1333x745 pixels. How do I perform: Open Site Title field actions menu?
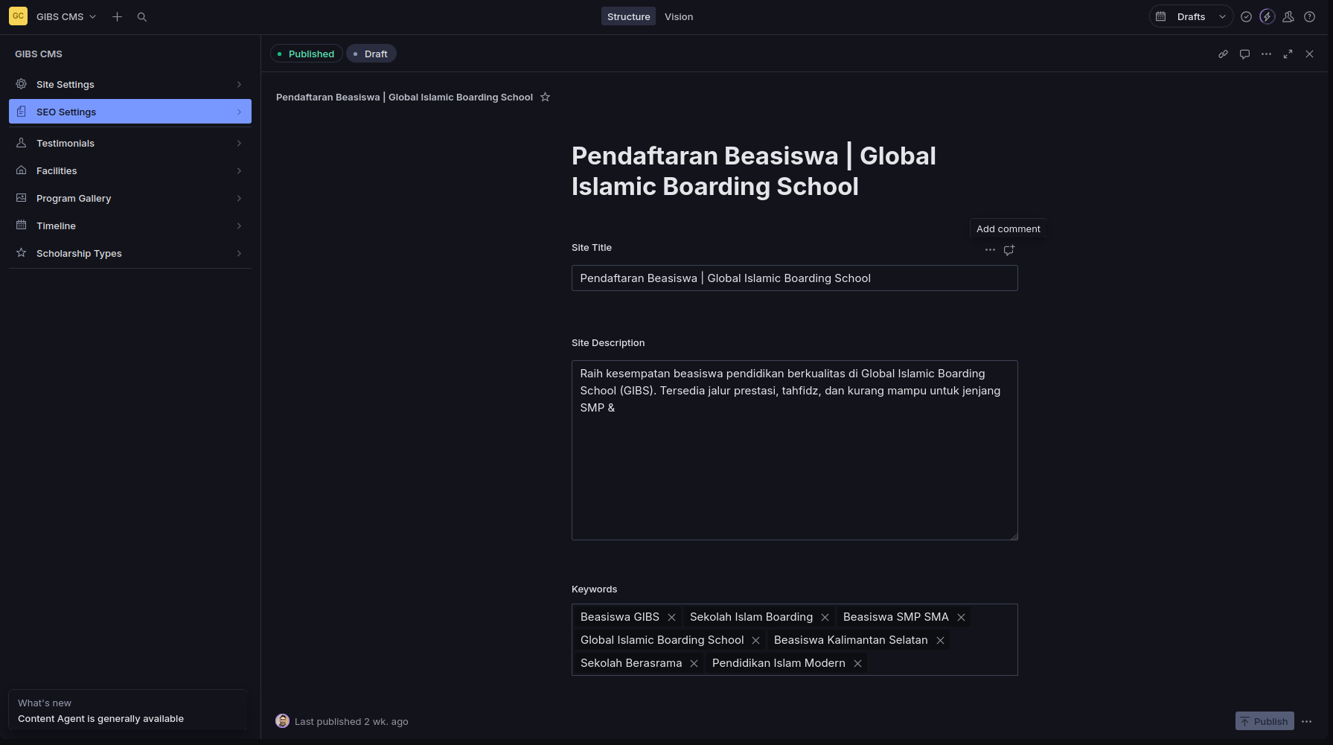990,250
